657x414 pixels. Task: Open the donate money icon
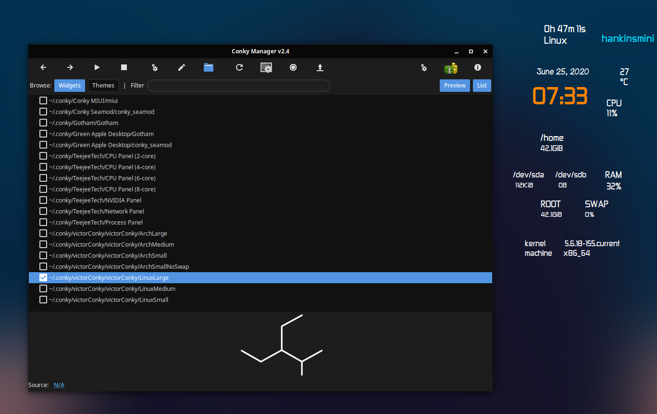[451, 68]
